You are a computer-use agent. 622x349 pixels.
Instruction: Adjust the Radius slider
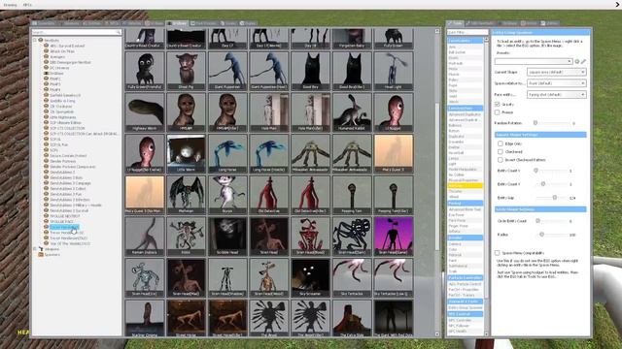coord(542,235)
